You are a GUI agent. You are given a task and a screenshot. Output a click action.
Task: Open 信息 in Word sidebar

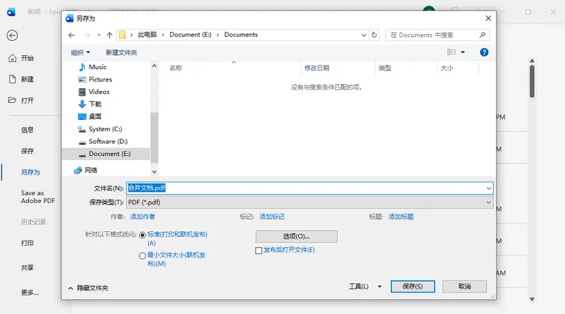[28, 130]
